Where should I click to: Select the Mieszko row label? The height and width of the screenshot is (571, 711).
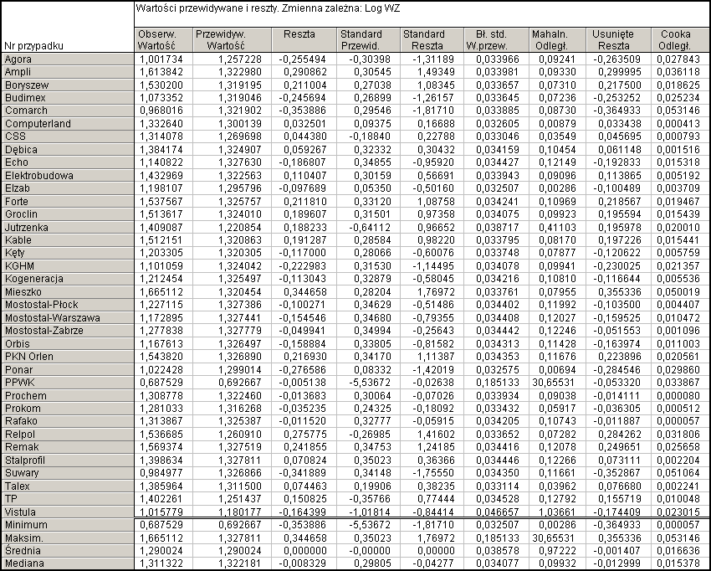(x=68, y=291)
